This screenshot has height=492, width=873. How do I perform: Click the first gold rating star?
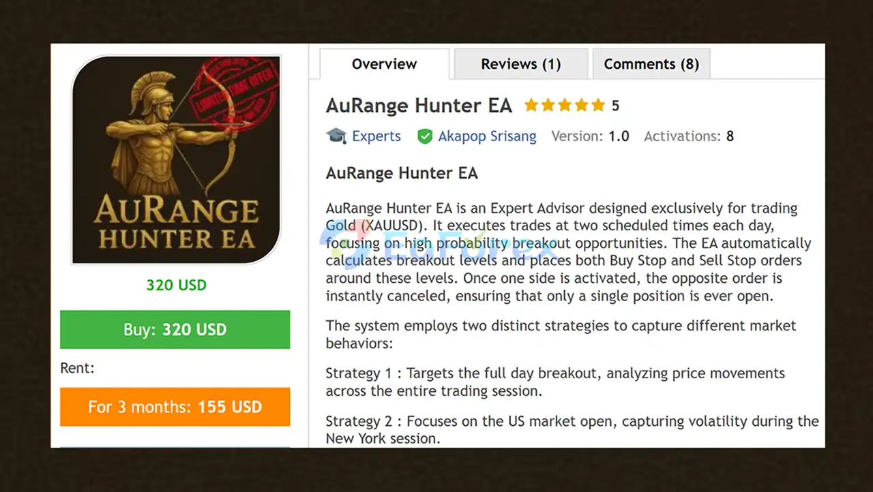pyautogui.click(x=531, y=106)
